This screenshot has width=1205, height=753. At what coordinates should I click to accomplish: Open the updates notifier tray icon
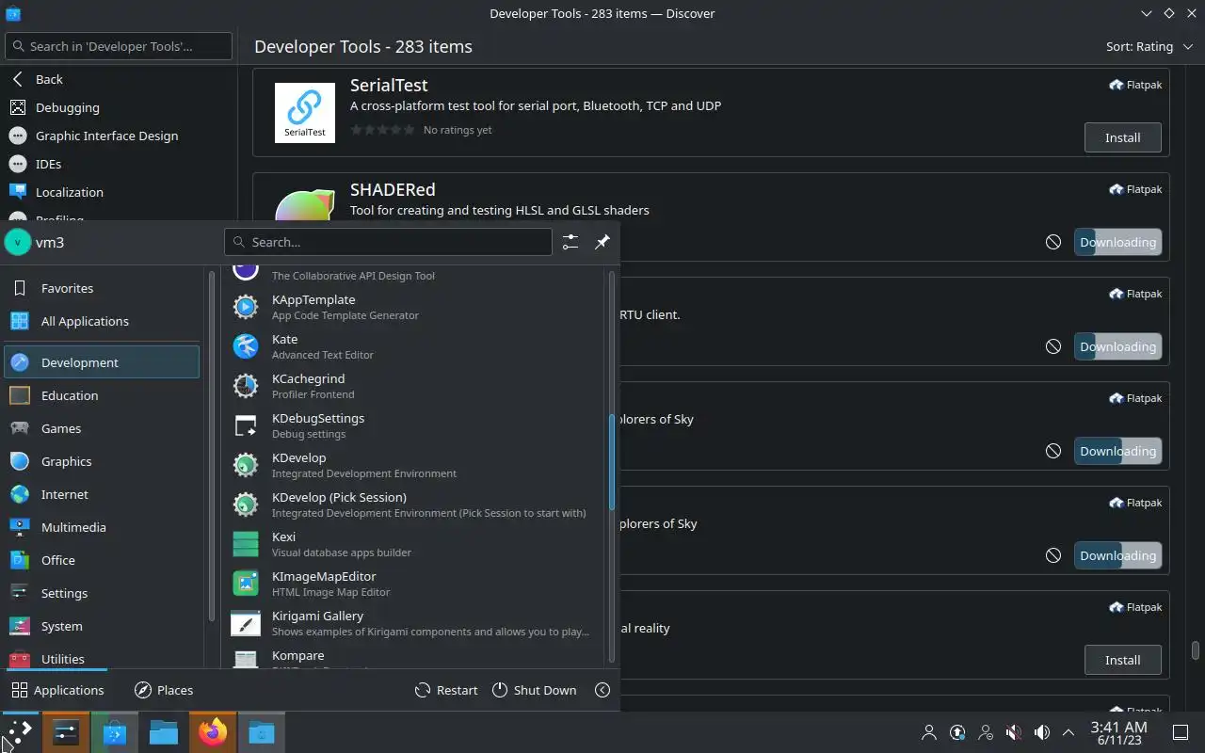coord(957,732)
